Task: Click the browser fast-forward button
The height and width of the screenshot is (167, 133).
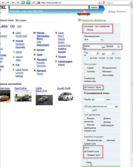Action: point(18,2)
